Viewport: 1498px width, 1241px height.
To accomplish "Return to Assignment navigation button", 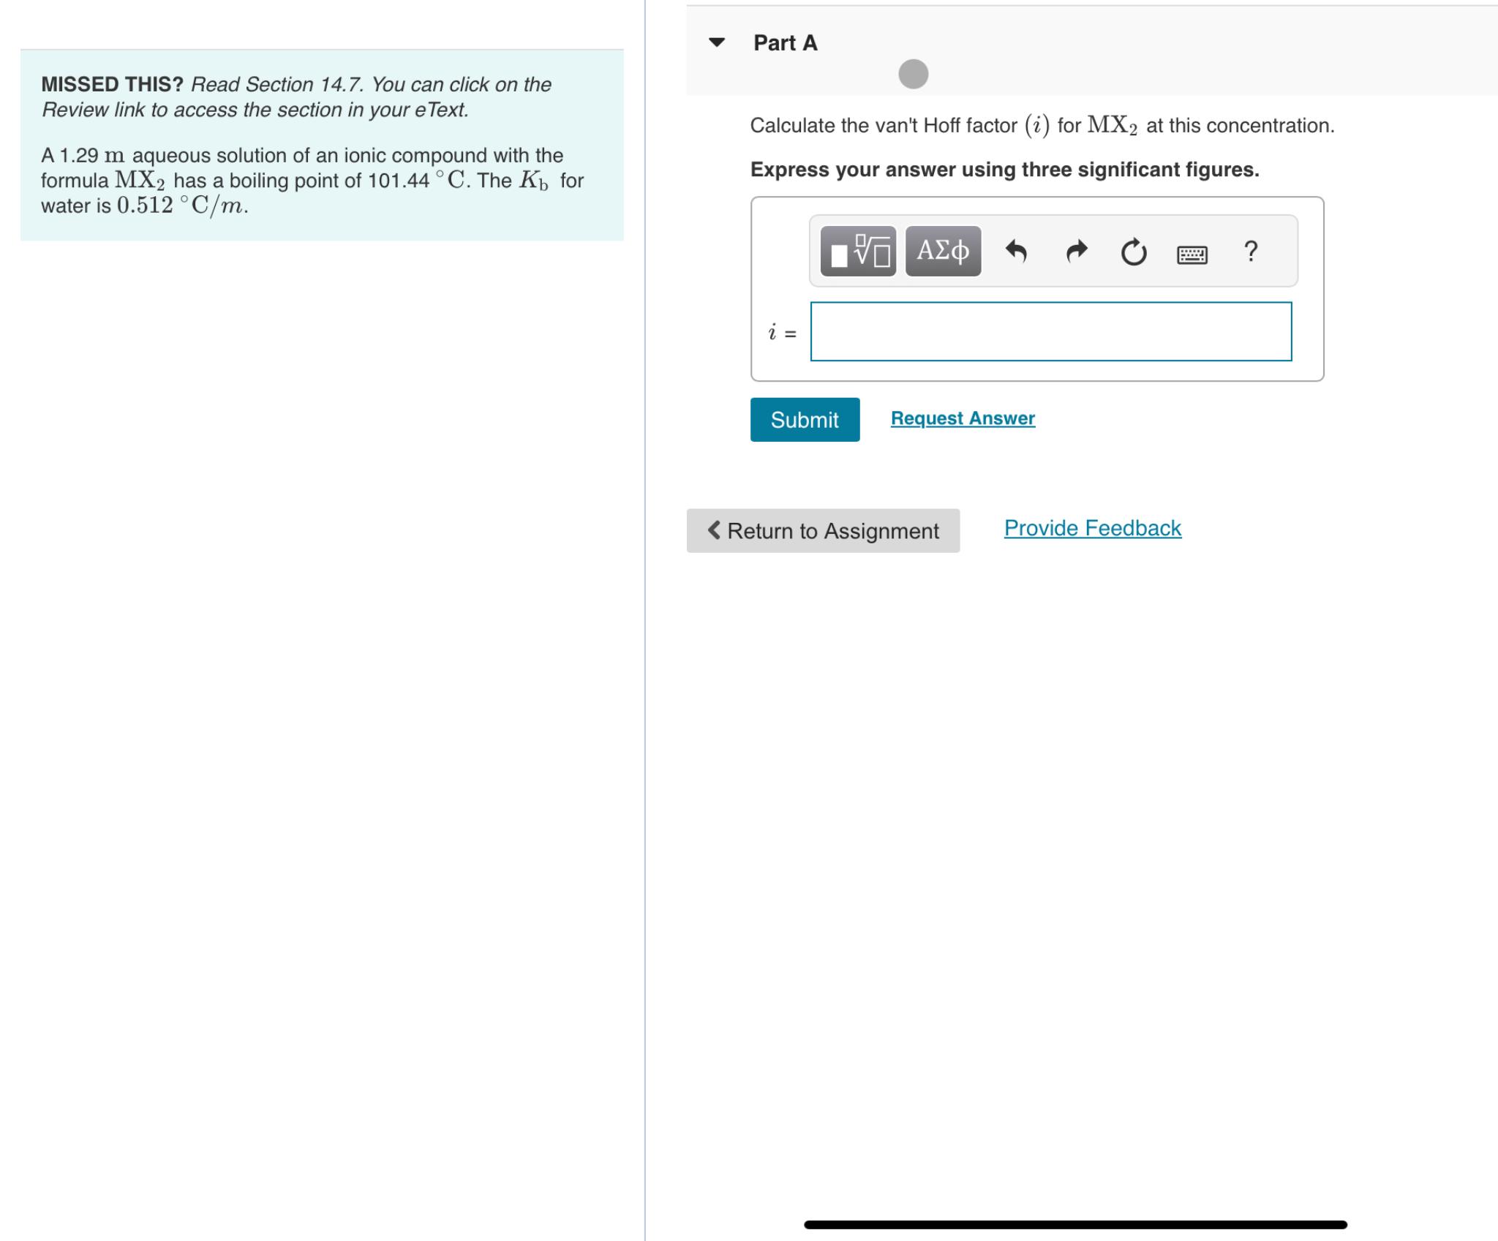I will pyautogui.click(x=825, y=527).
